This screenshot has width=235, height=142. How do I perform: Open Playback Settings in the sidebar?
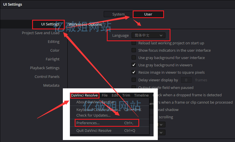pos(45,68)
